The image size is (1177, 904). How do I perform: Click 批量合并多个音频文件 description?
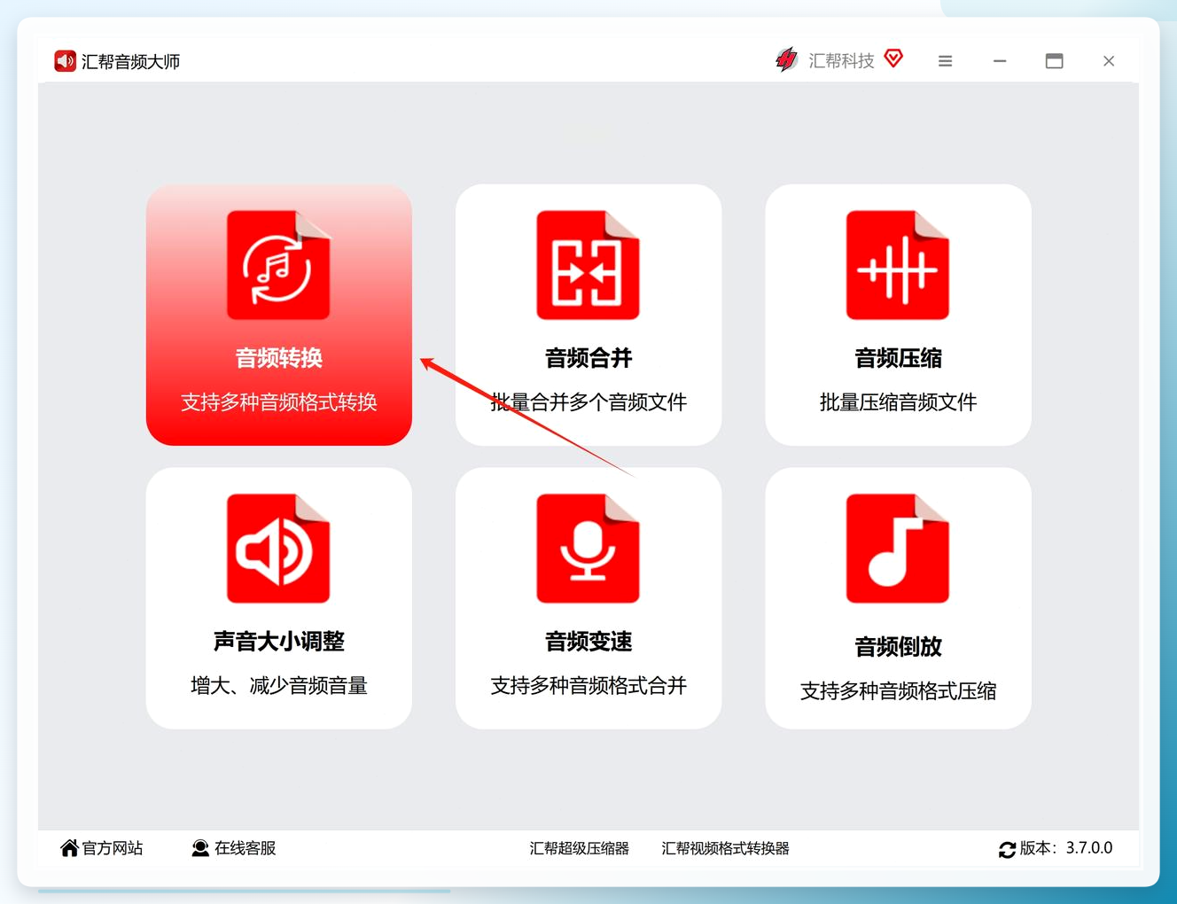click(x=588, y=402)
